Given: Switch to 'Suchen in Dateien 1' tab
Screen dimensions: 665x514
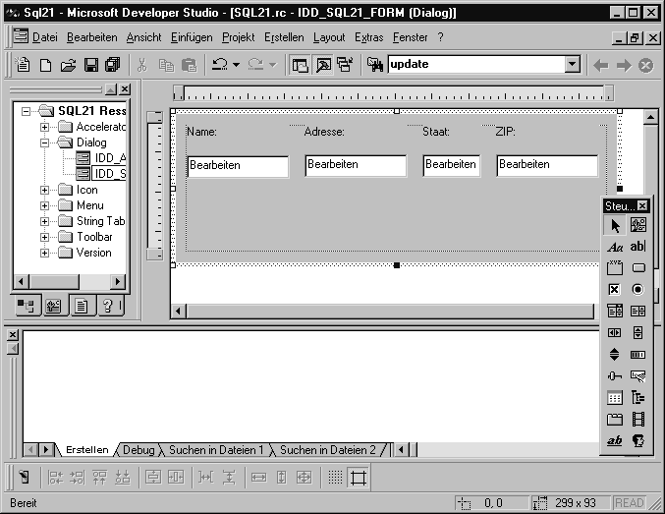Looking at the screenshot, I should 216,450.
